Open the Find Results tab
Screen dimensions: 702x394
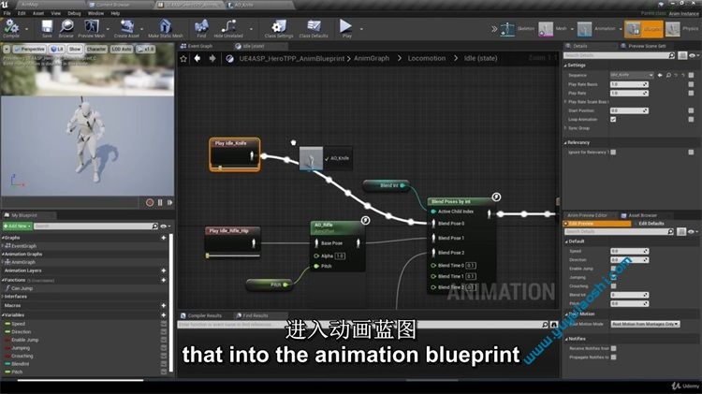(252, 315)
